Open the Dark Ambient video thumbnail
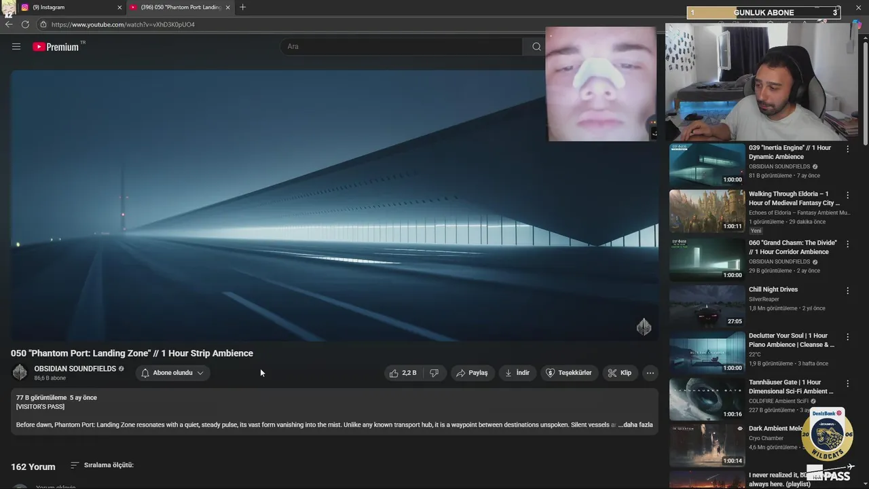 tap(707, 446)
